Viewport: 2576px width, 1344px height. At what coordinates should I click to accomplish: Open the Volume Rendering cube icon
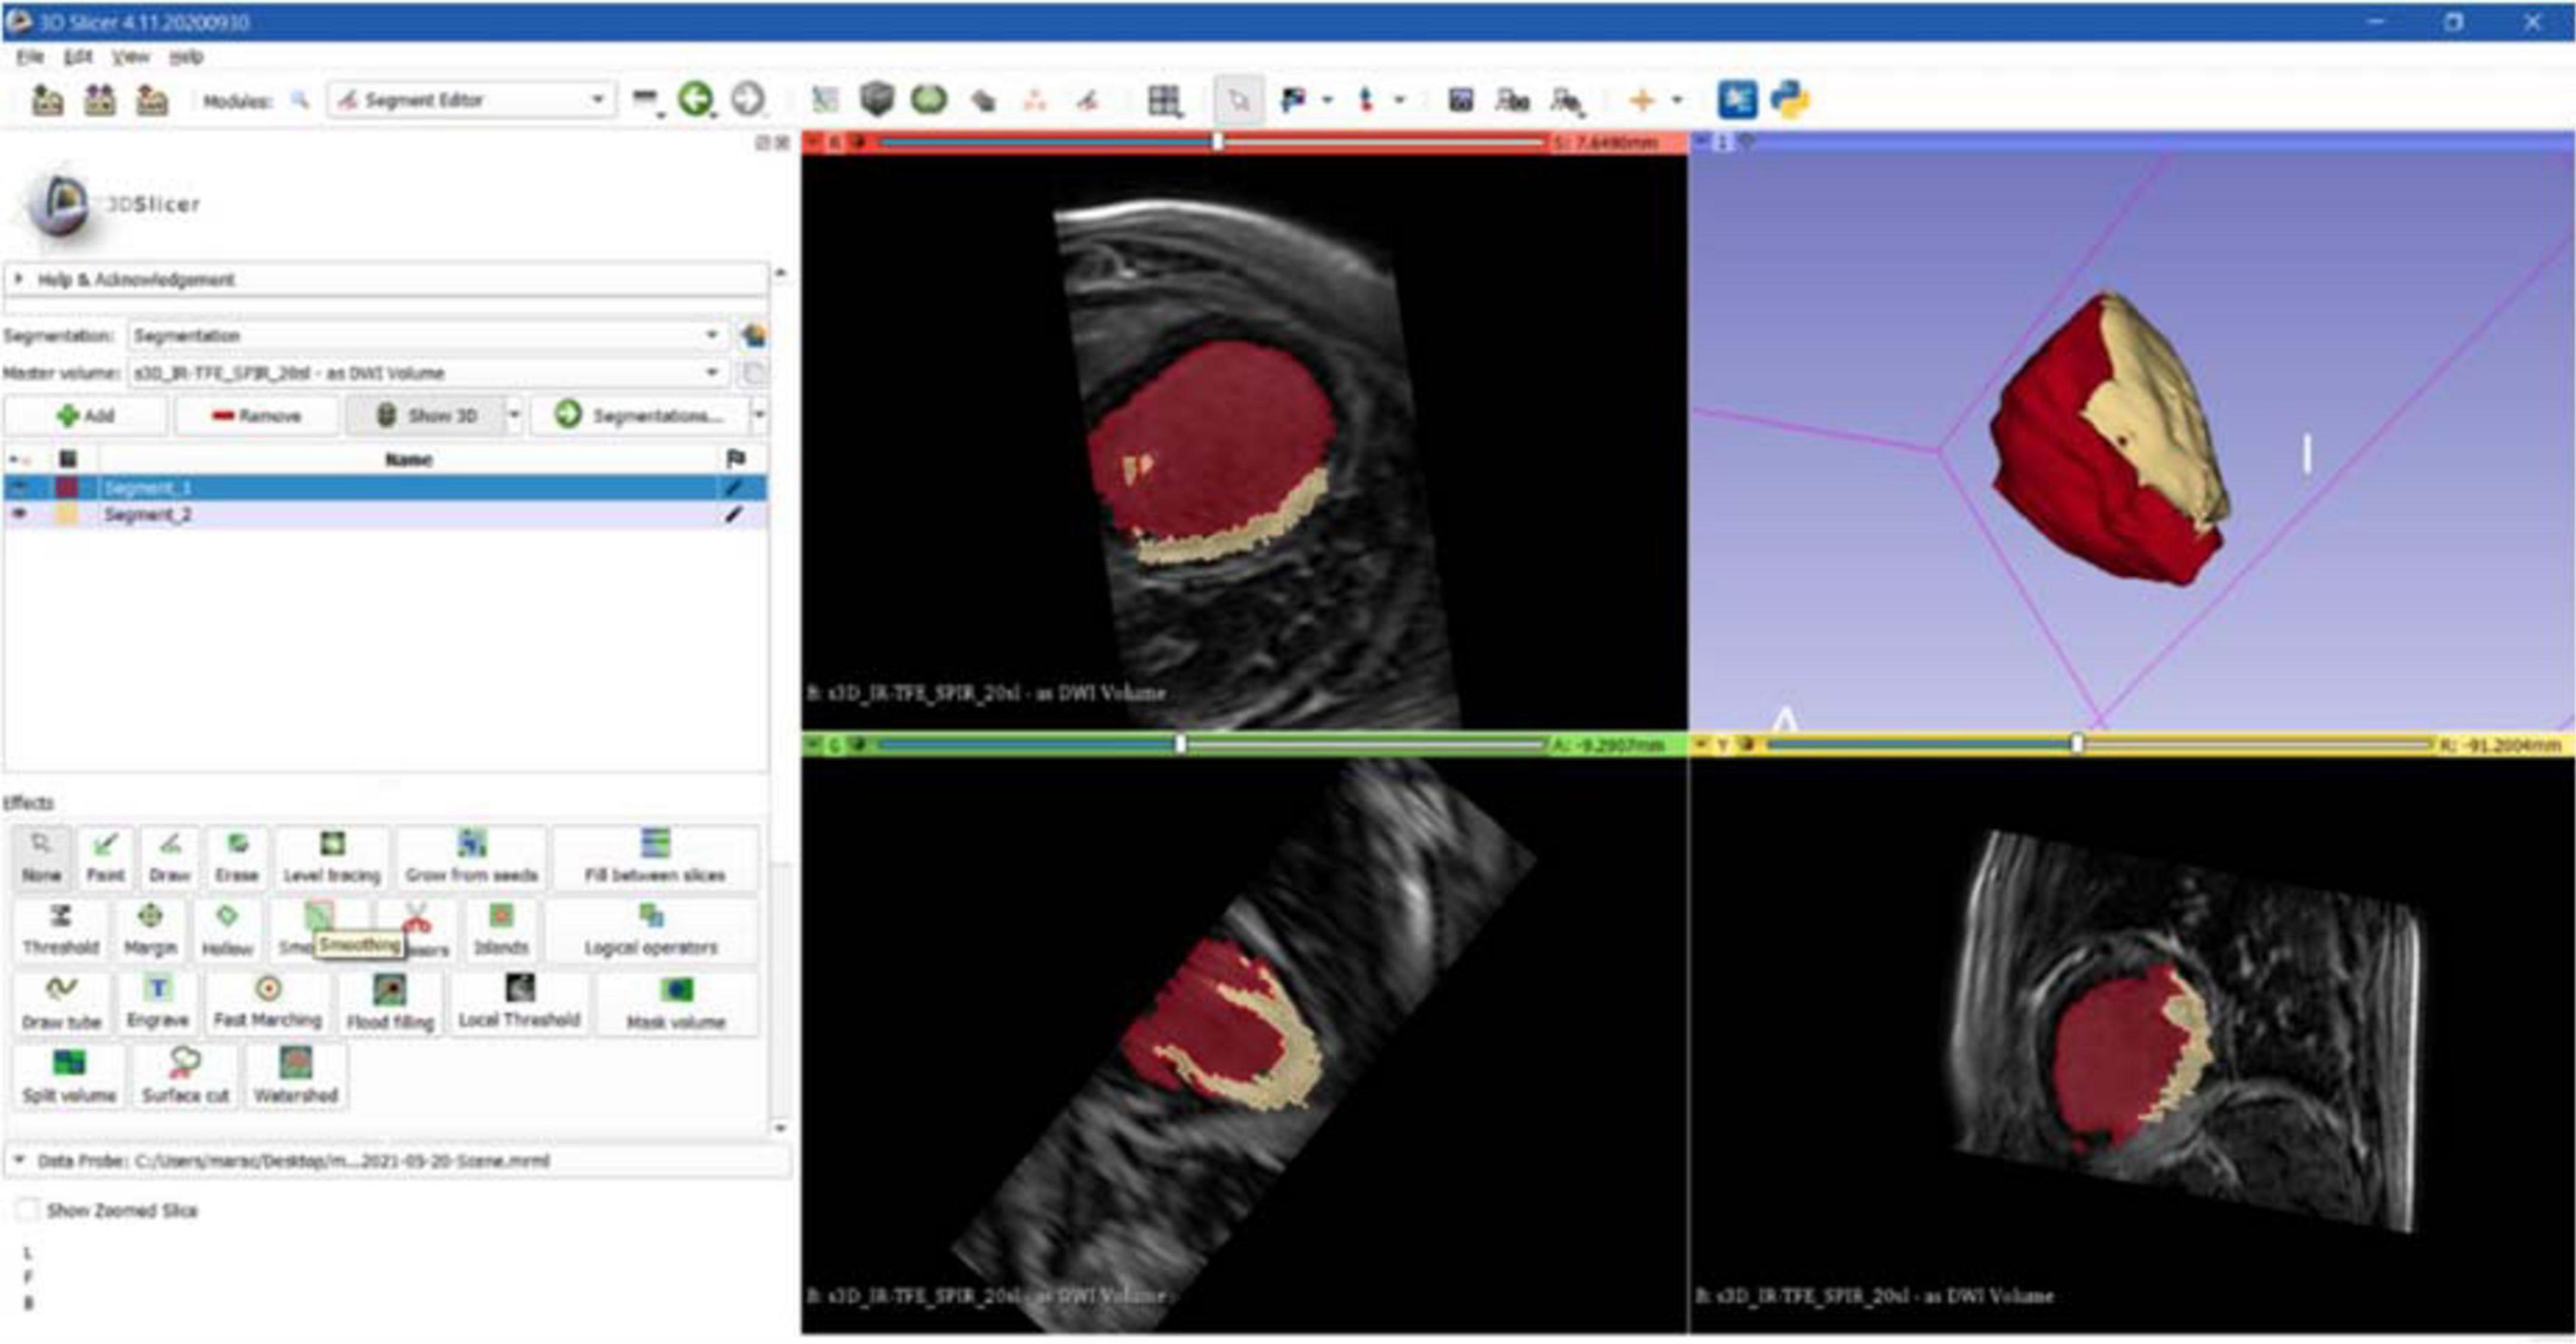tap(877, 100)
